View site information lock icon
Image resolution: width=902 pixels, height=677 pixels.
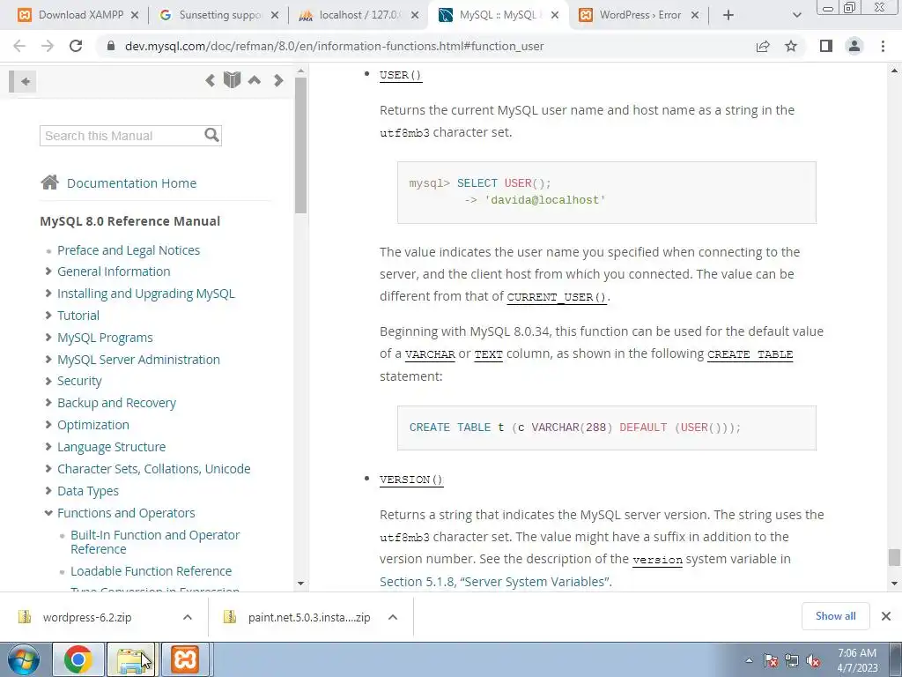pos(111,46)
